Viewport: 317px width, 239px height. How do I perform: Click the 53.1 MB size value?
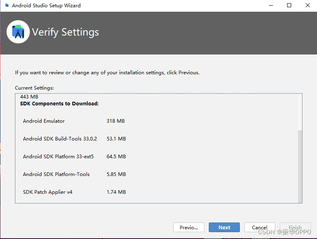click(x=116, y=139)
